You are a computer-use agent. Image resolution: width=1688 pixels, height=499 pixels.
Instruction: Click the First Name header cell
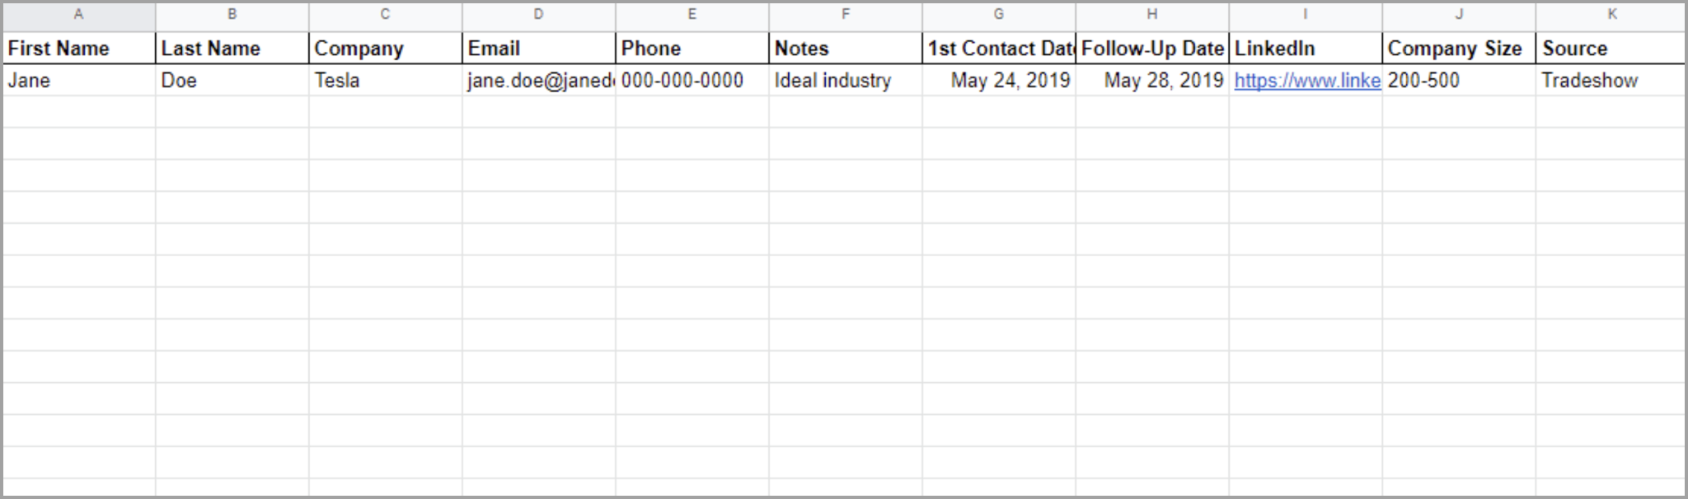tap(78, 49)
